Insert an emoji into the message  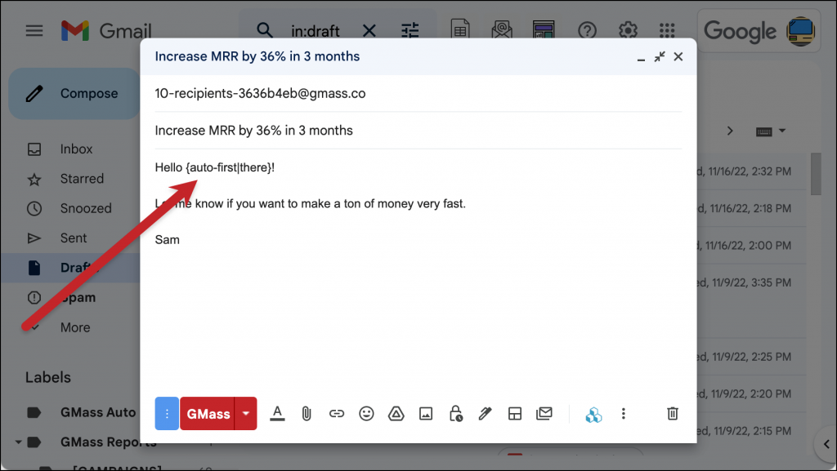366,414
